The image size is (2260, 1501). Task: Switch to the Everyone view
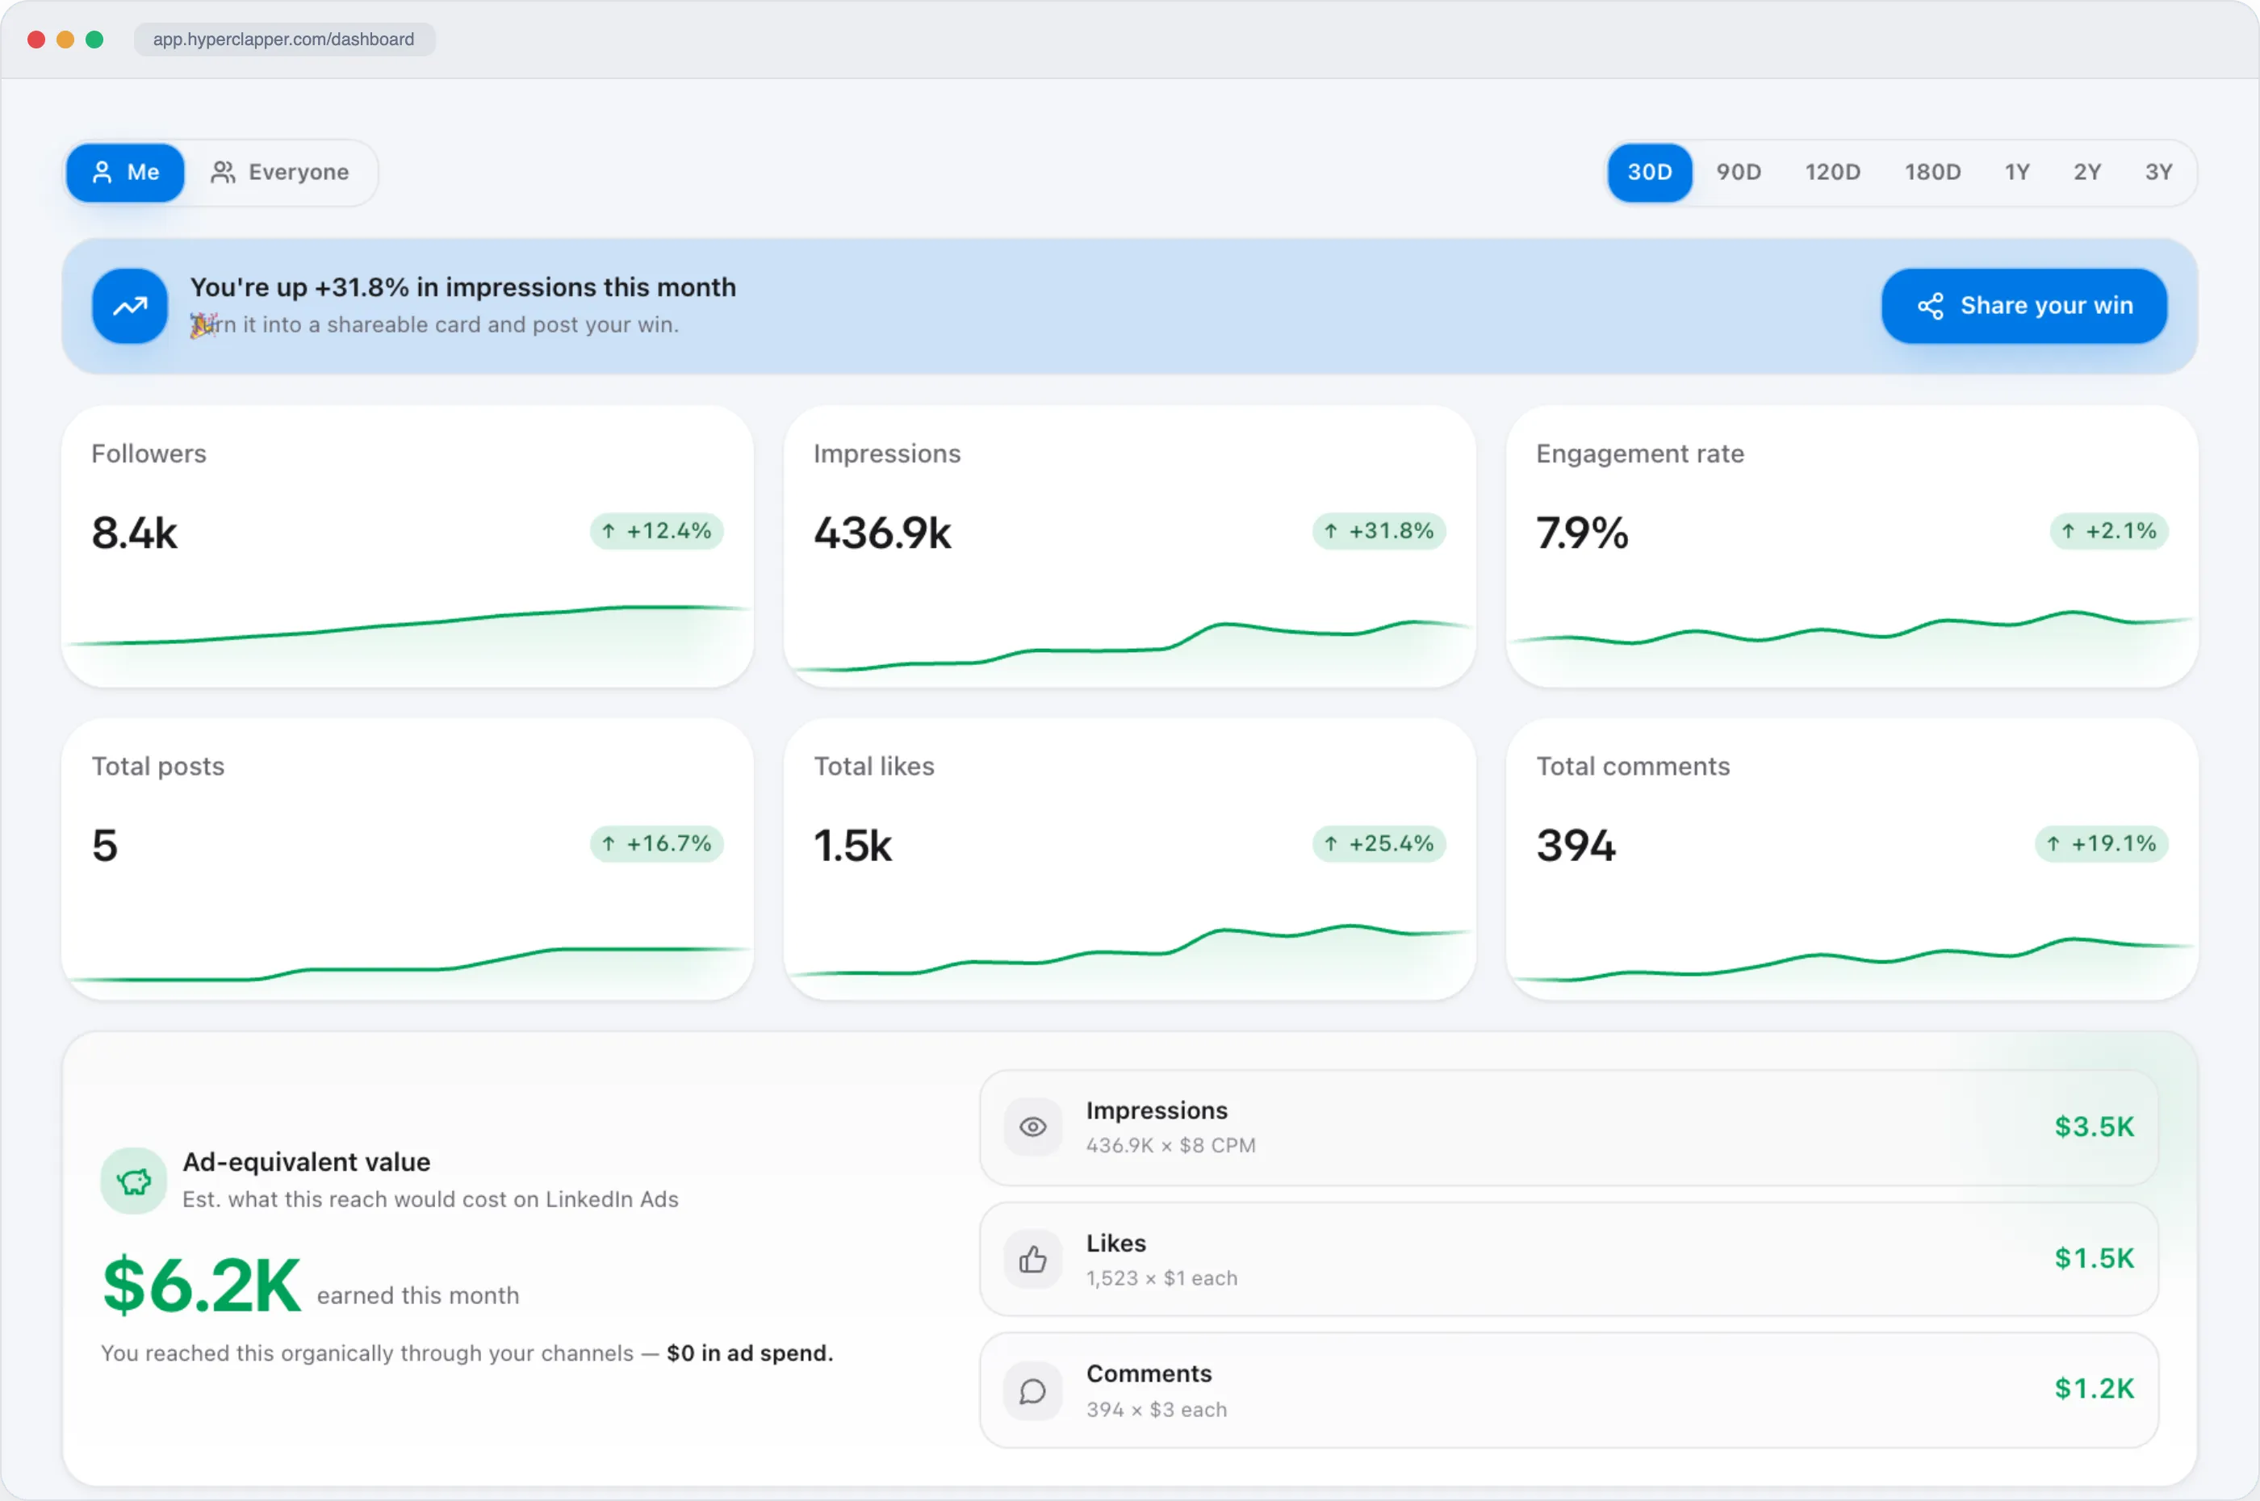tap(279, 173)
